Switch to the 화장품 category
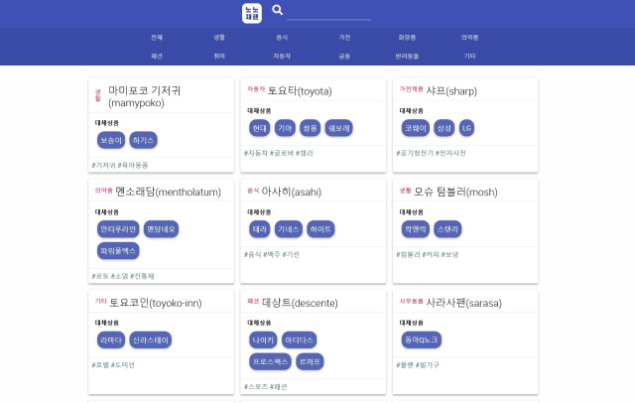This screenshot has width=635, height=403. coord(407,37)
